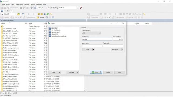The image size is (173, 97).
Task: Click the Login button
Action: (95, 72)
